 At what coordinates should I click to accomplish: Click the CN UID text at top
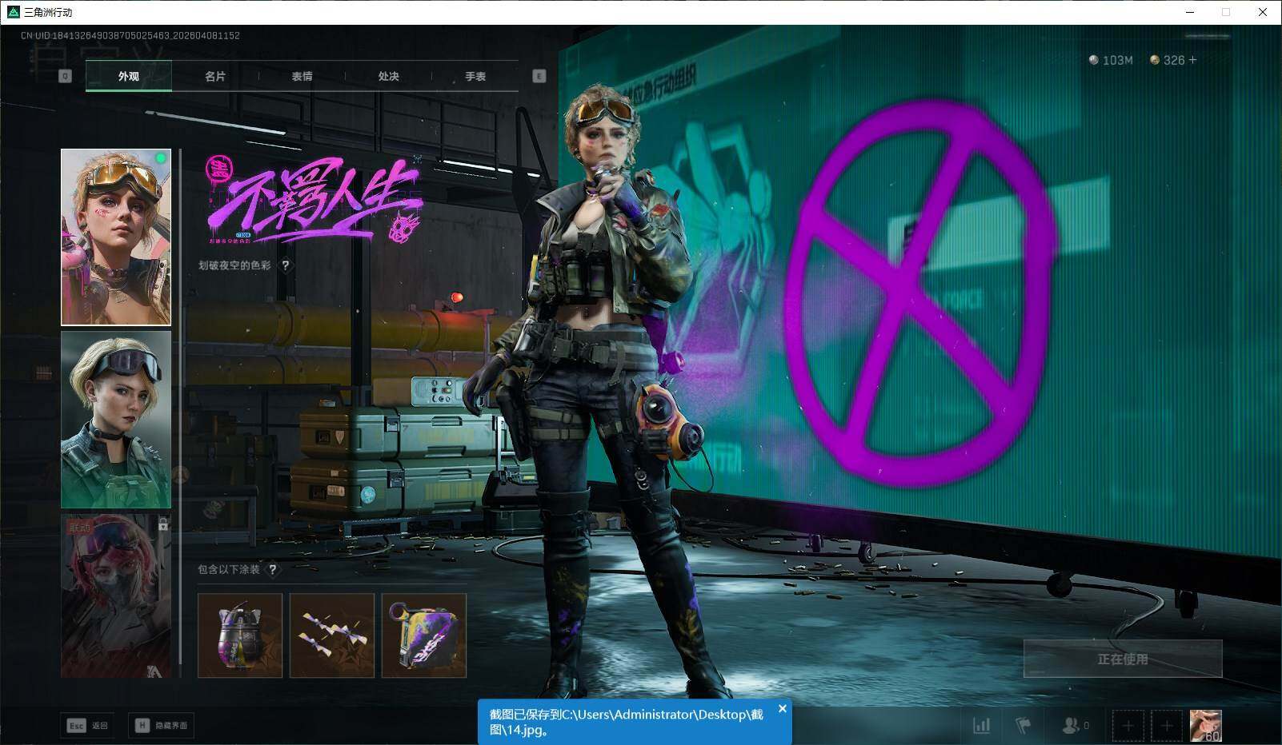[130, 35]
